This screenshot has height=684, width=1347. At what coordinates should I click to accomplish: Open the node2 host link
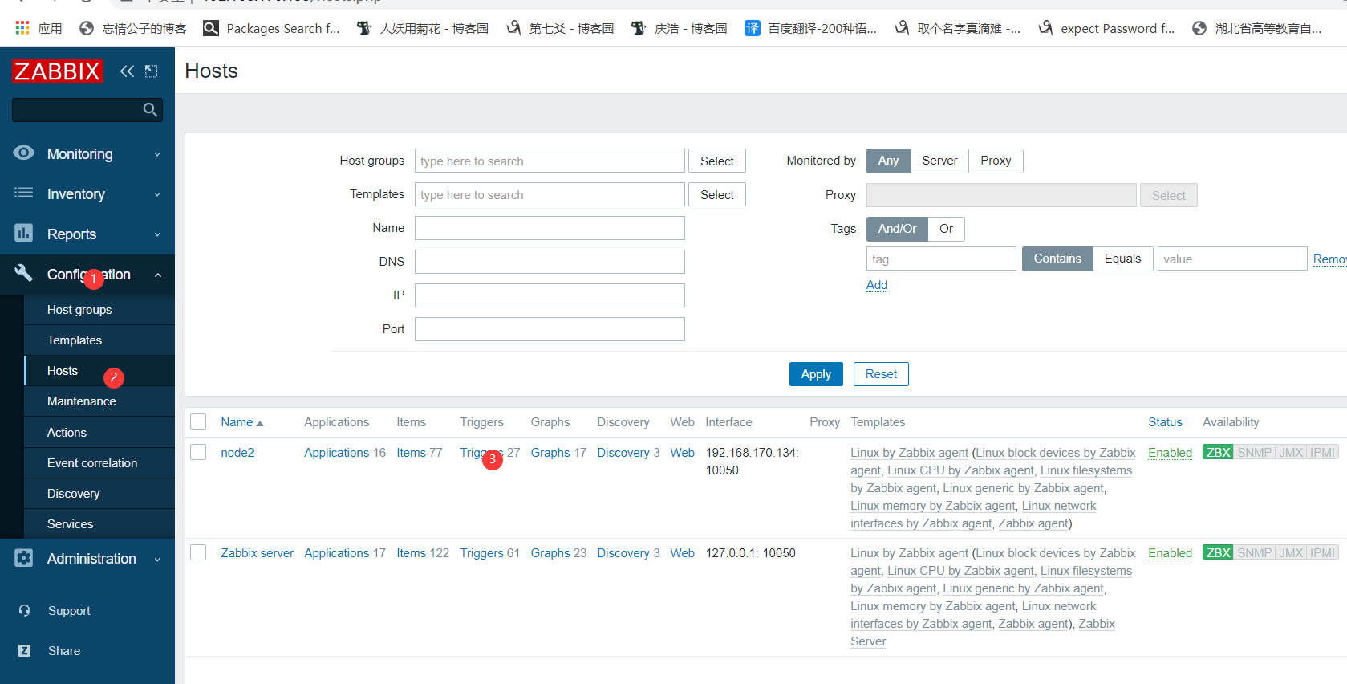(237, 453)
